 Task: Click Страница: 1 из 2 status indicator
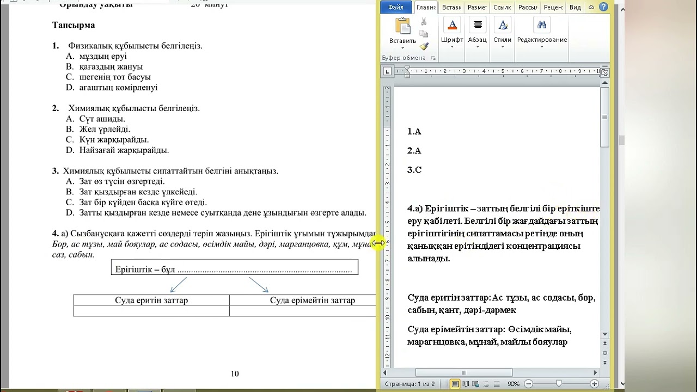pos(409,384)
